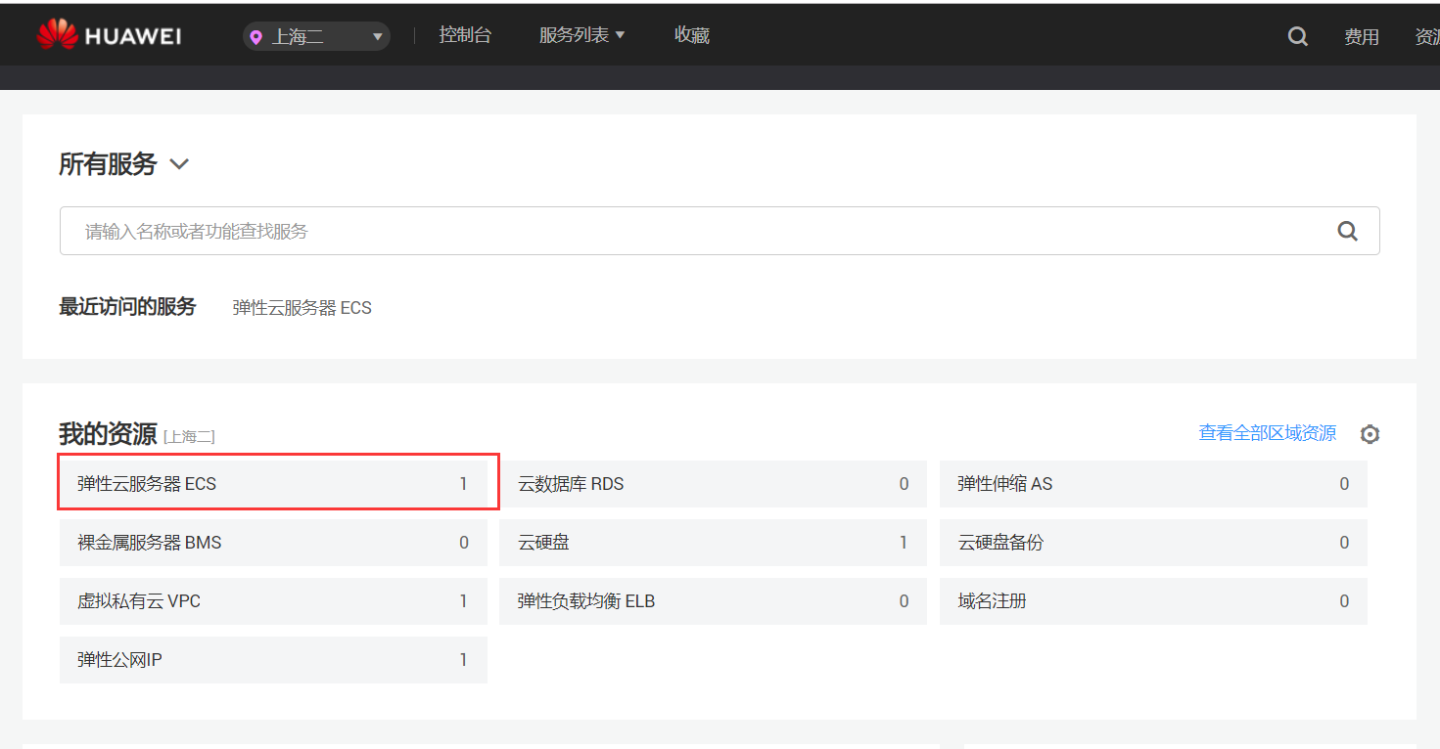Image resolution: width=1440 pixels, height=749 pixels.
Task: Expand the 服务列表 dropdown menu
Action: tap(581, 35)
